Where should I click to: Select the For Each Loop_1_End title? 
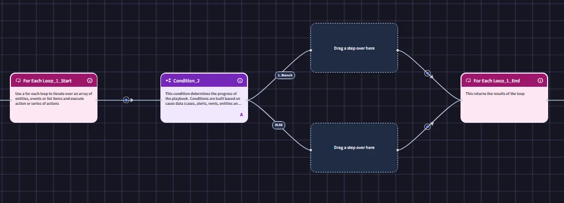pyautogui.click(x=497, y=81)
